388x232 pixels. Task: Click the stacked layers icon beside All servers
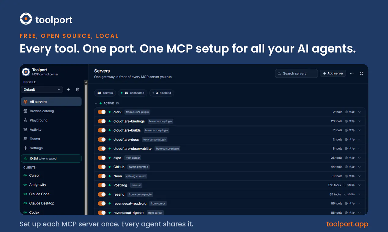(25, 102)
